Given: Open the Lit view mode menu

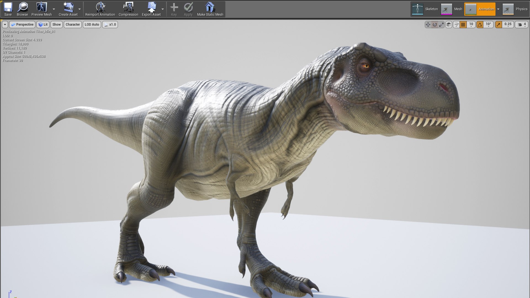Looking at the screenshot, I should (43, 25).
